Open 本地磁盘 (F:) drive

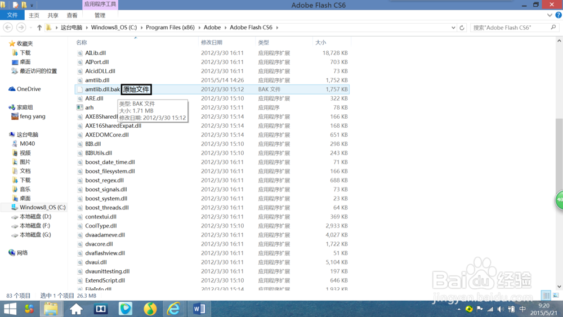[x=30, y=225]
